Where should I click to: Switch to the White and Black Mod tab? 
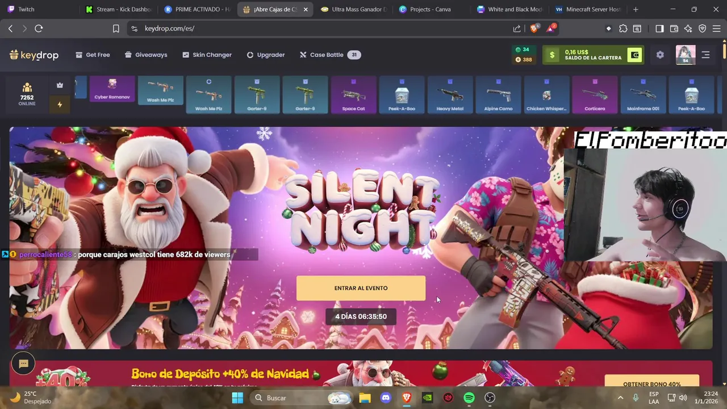[510, 9]
